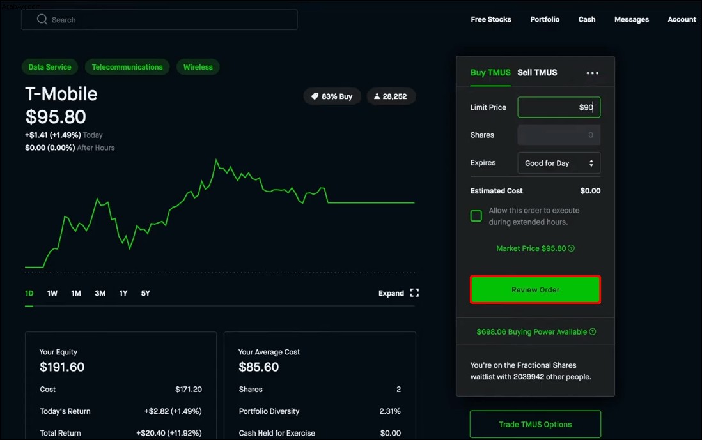This screenshot has height=440, width=702.
Task: Click the 28,252 holders badge
Action: (x=391, y=96)
